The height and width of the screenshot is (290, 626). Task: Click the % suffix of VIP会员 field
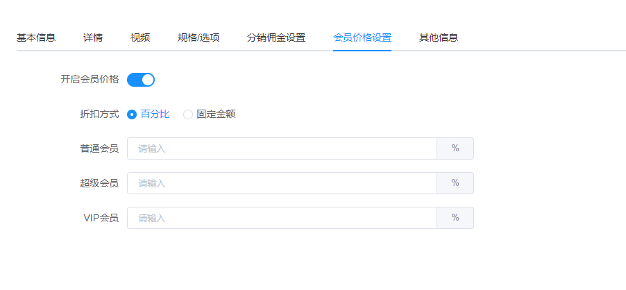click(455, 218)
